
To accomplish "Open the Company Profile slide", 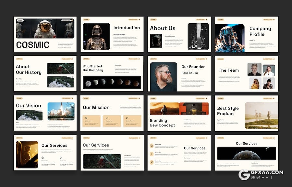I will click(246, 34).
